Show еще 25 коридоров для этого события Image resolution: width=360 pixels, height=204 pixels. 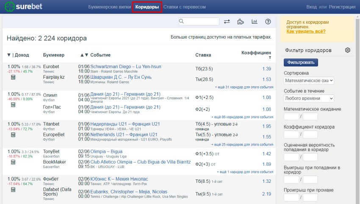242,145
